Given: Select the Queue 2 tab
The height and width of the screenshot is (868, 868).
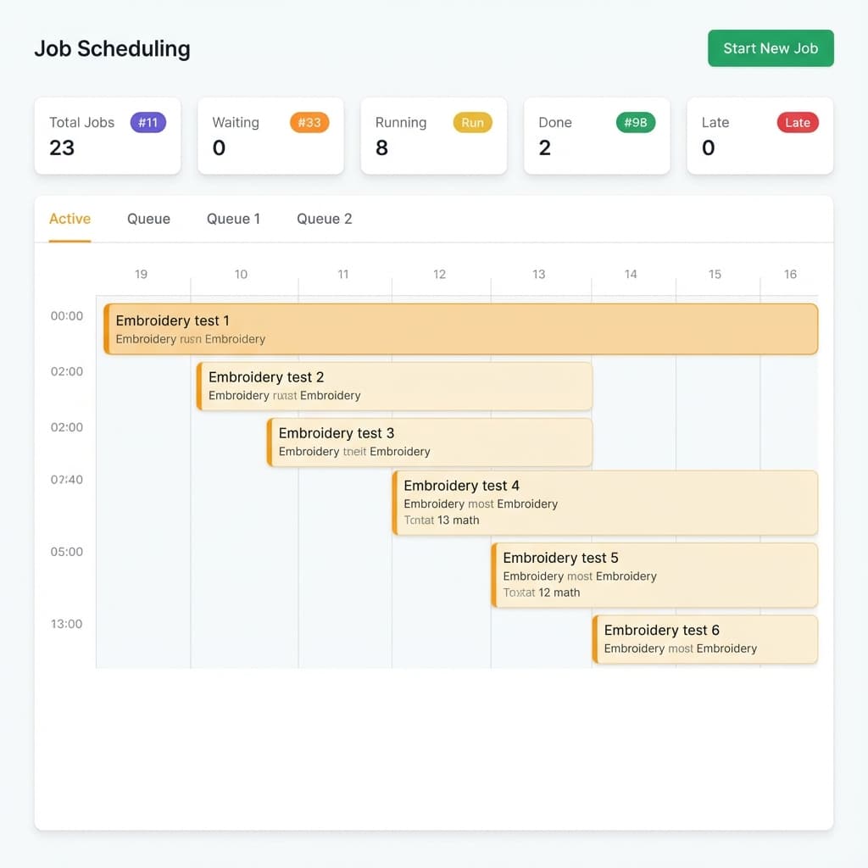Looking at the screenshot, I should coord(324,219).
